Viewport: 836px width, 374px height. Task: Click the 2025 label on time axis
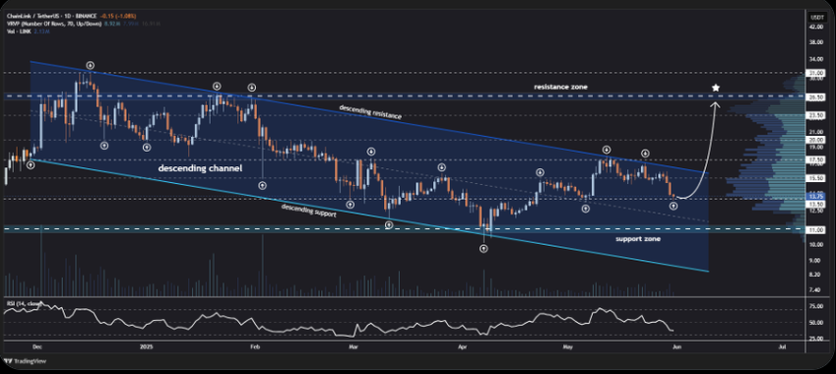[x=146, y=347]
